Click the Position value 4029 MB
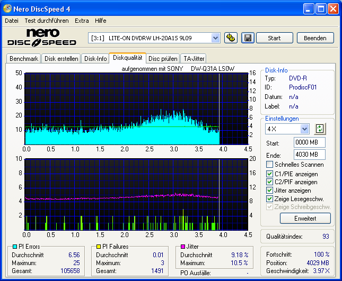Image resolution: width=342 pixels, height=281 pixels. (x=318, y=263)
